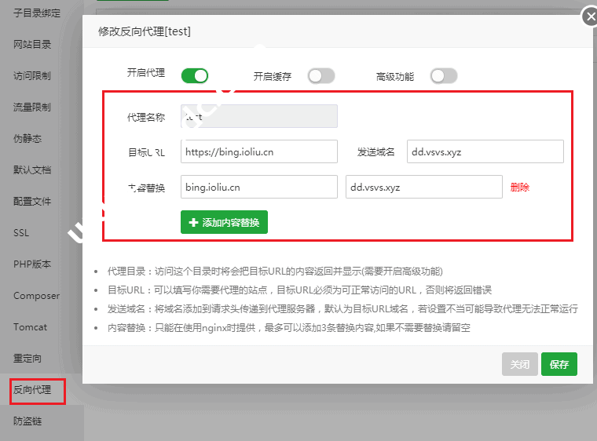Close the reverse proxy dialog via X icon

click(x=590, y=16)
